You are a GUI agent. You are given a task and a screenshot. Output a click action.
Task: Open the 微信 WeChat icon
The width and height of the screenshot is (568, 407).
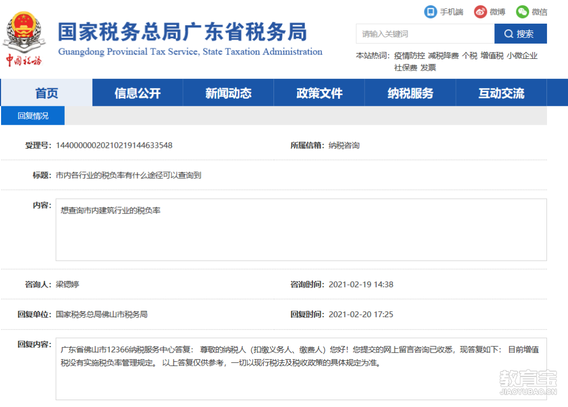522,12
